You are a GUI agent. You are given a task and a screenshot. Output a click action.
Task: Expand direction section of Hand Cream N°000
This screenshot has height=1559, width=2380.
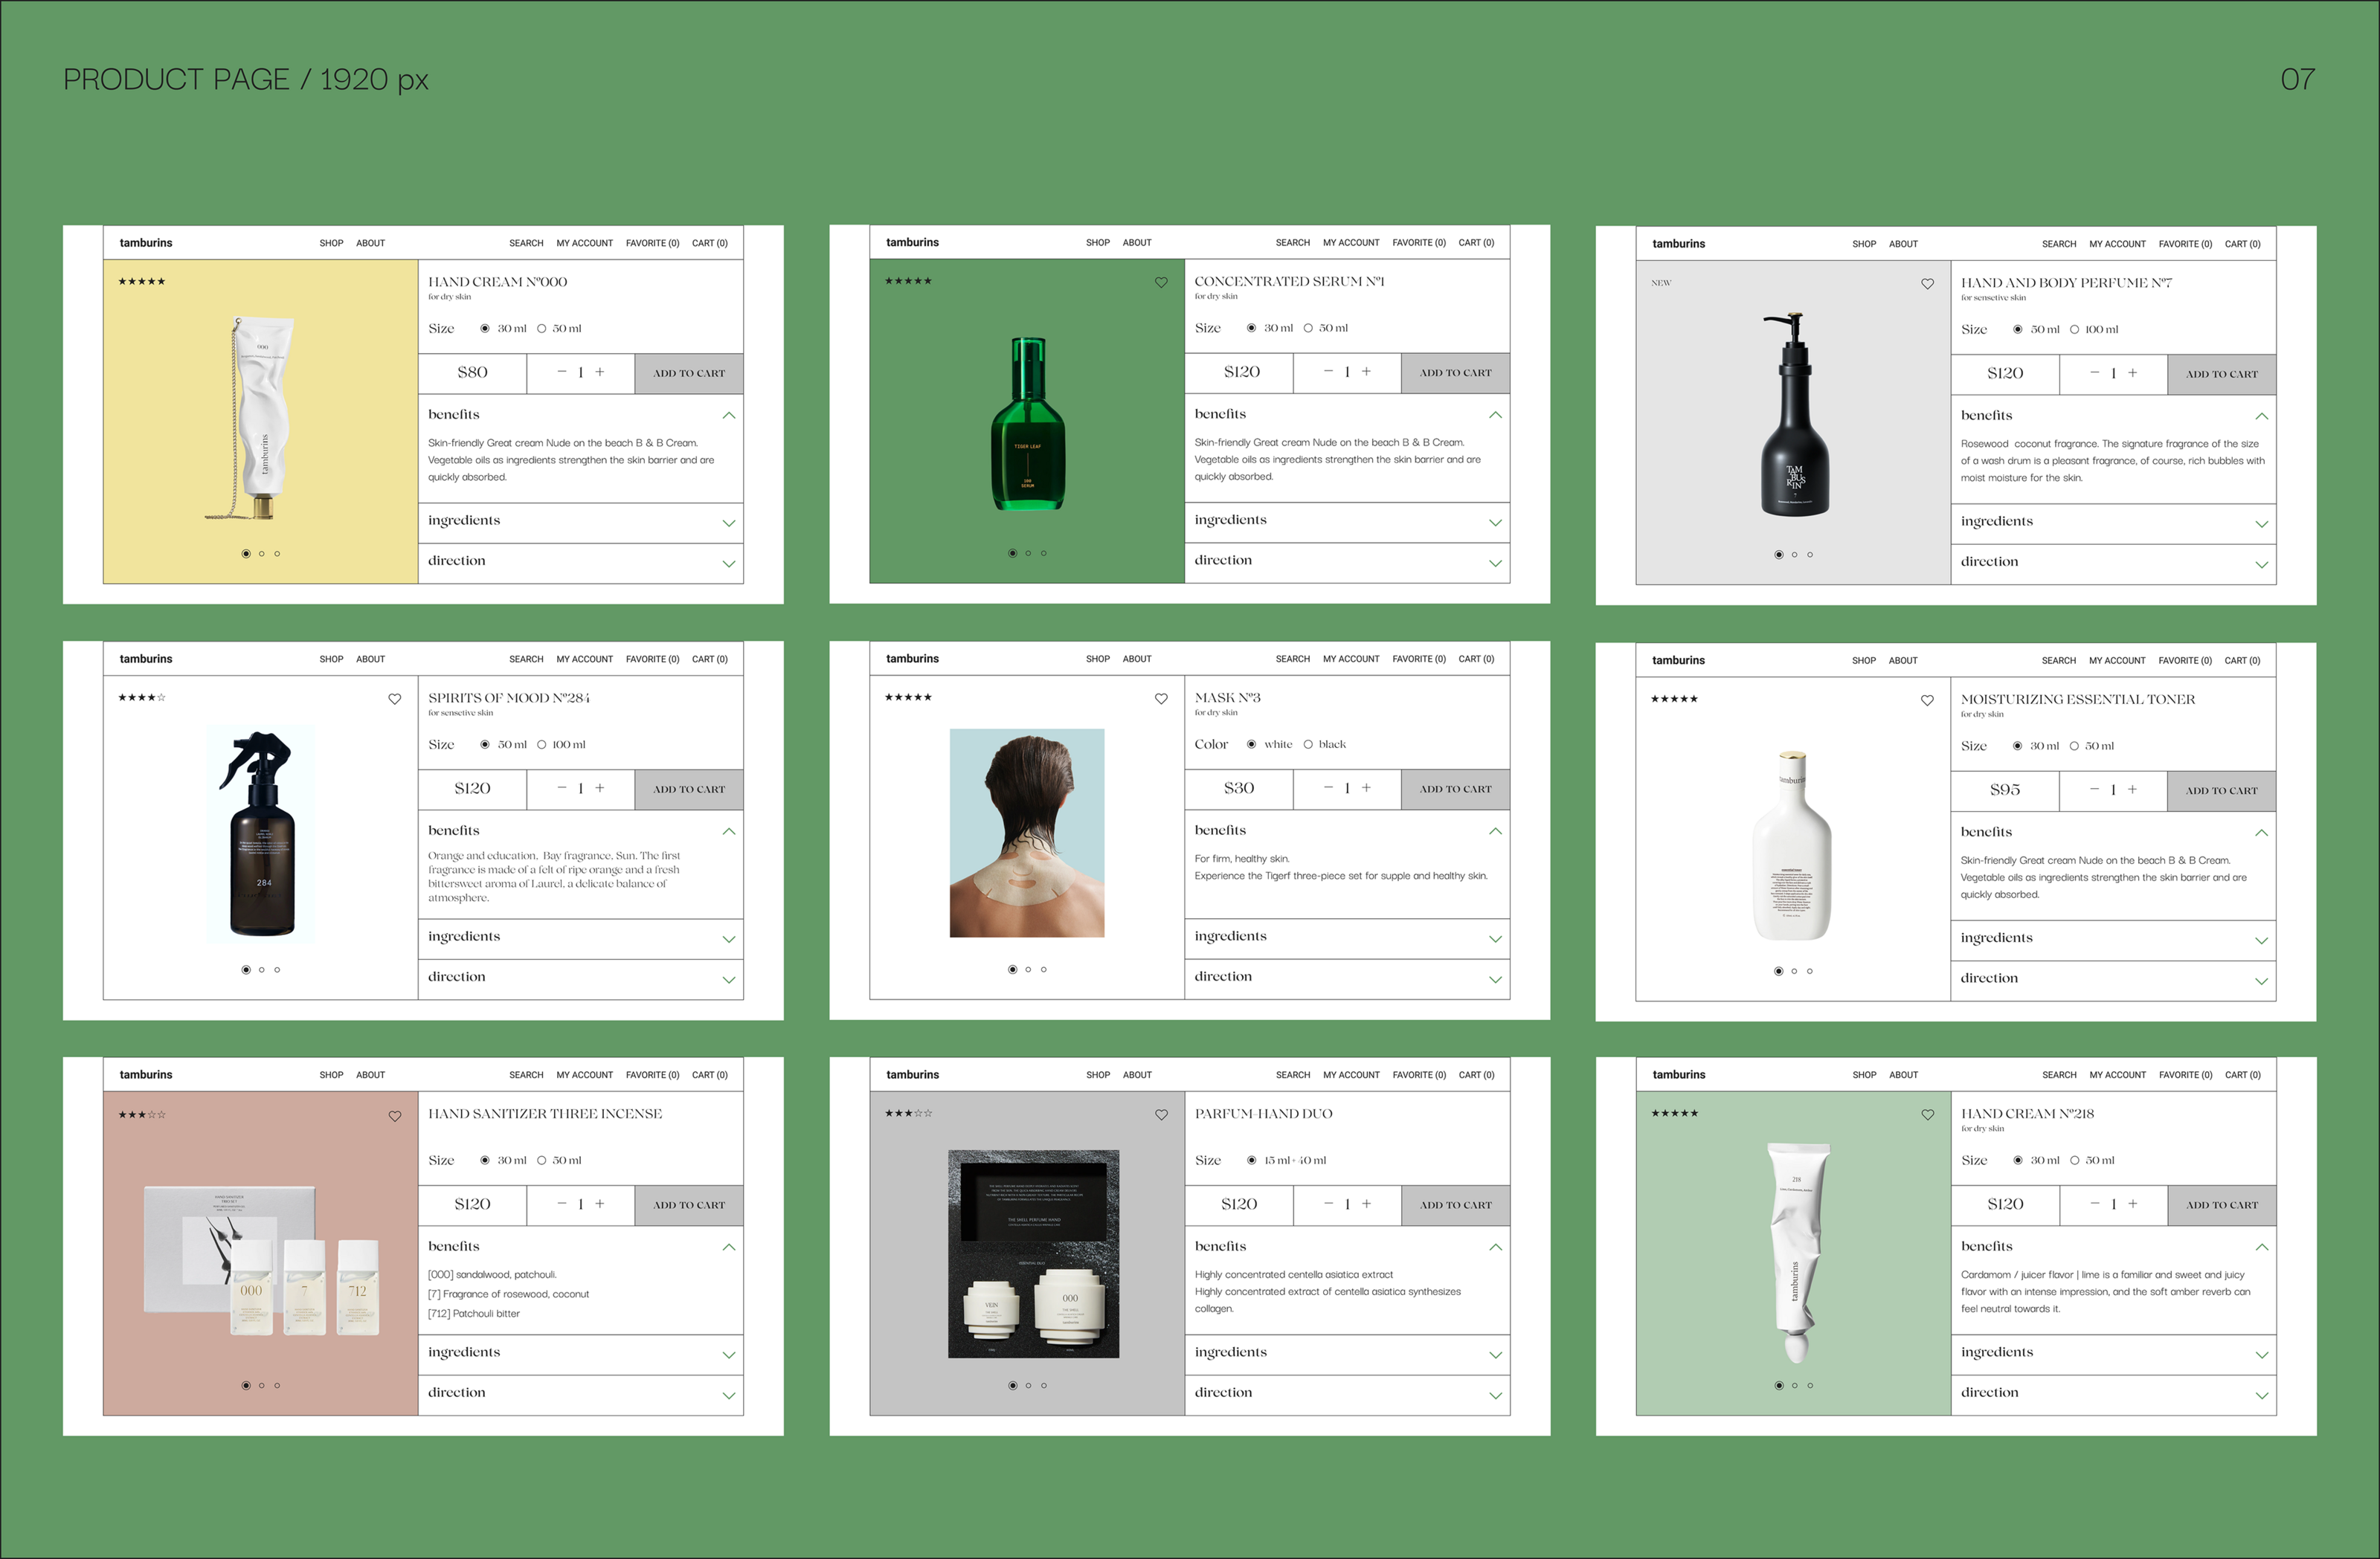pos(728,564)
